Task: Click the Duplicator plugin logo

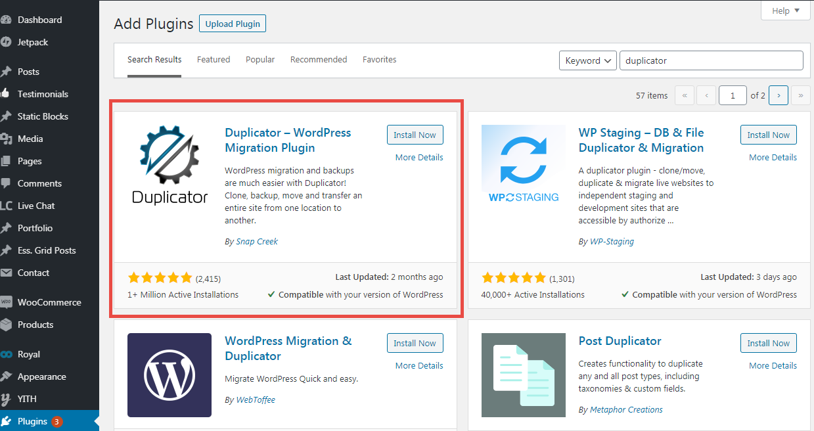Action: pyautogui.click(x=170, y=167)
